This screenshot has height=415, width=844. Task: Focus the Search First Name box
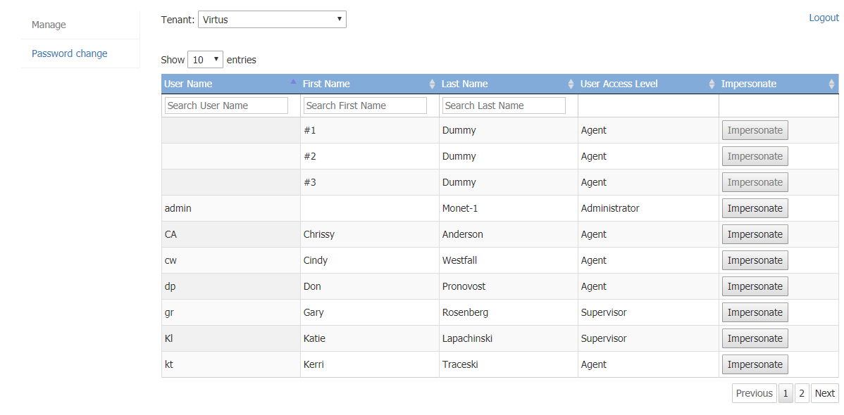[365, 106]
